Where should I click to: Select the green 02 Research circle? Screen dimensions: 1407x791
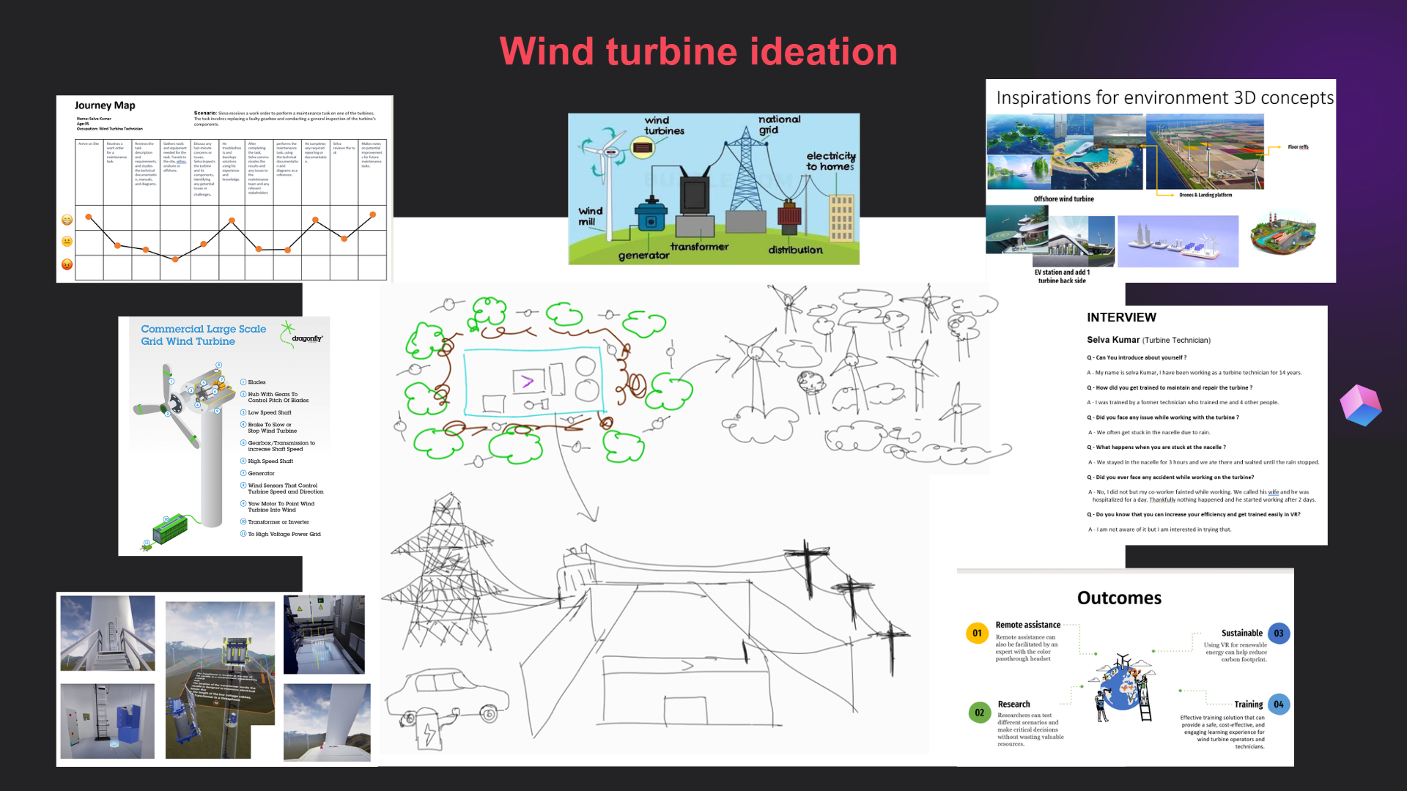(x=979, y=713)
